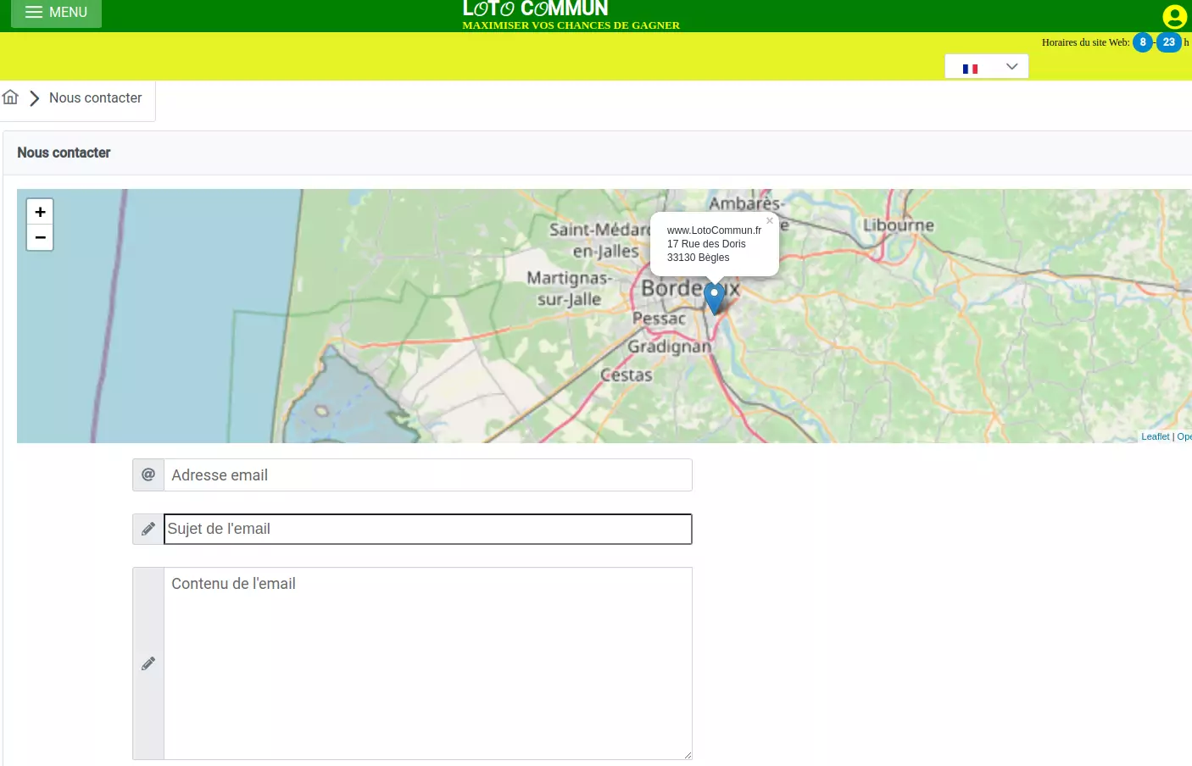Click the pencil icon beside subject field
This screenshot has width=1192, height=766.
pyautogui.click(x=148, y=529)
